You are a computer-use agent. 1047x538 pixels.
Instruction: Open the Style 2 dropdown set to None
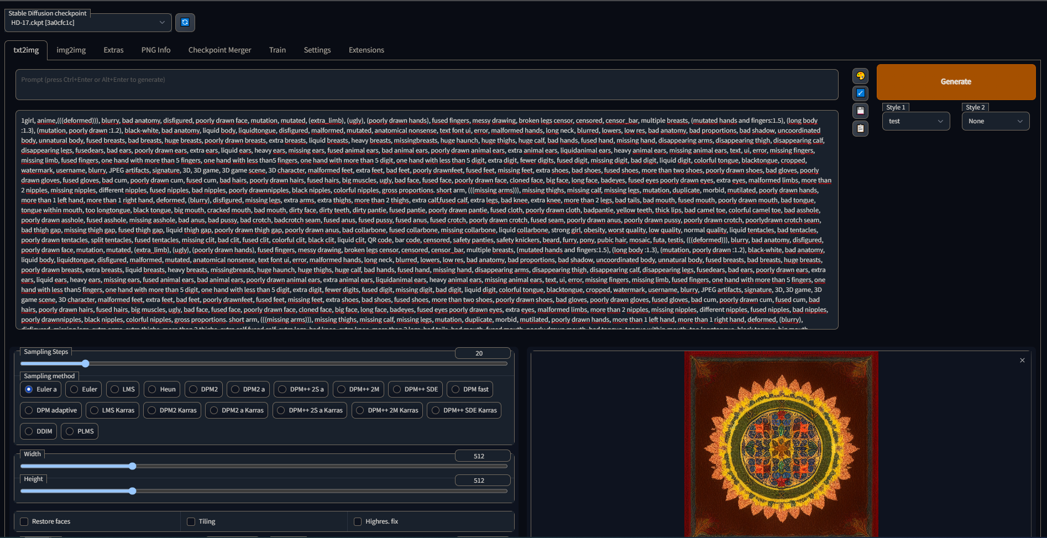[995, 121]
